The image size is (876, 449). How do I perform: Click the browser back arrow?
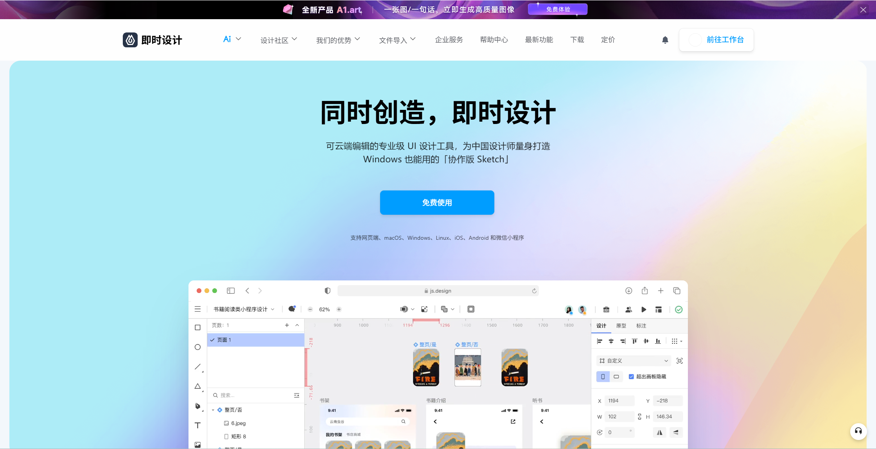247,291
